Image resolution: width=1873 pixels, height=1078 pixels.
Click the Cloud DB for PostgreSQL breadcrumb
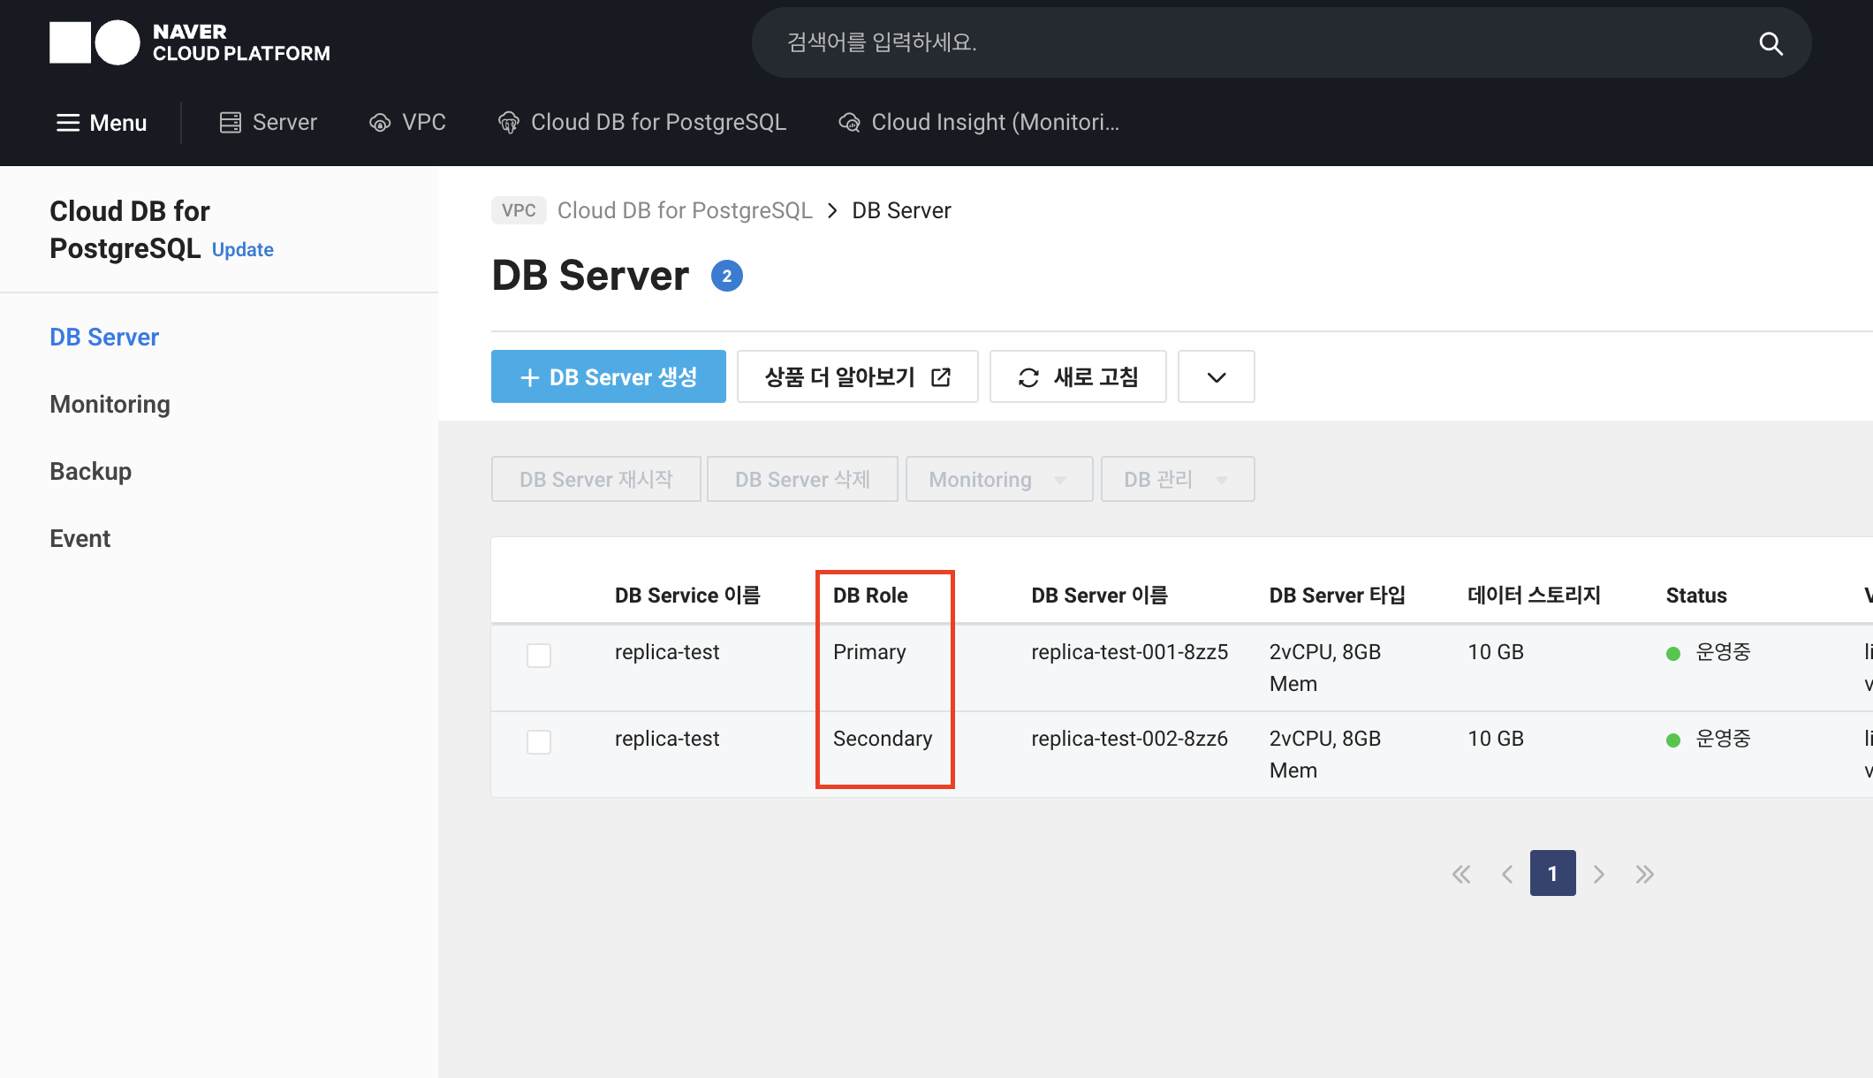point(685,210)
